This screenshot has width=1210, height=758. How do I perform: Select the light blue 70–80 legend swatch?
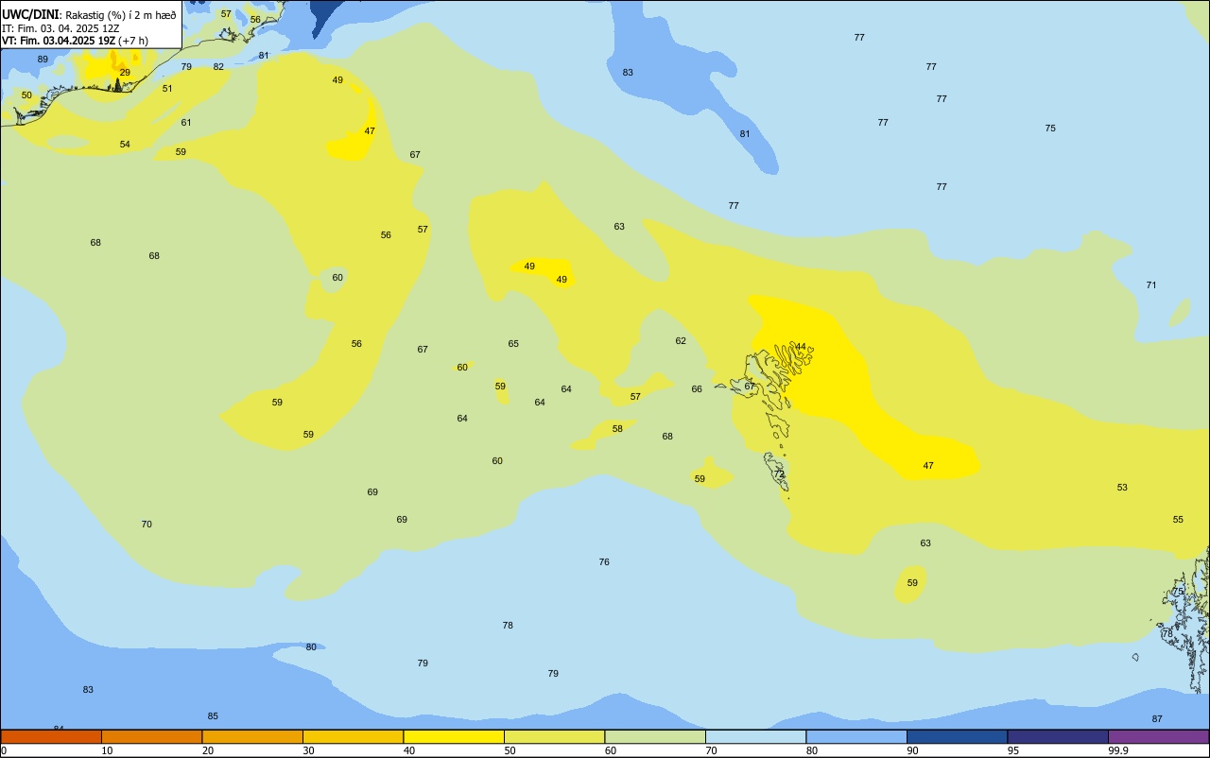755,736
